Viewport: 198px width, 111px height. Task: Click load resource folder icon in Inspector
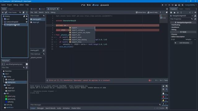click(x=174, y=12)
